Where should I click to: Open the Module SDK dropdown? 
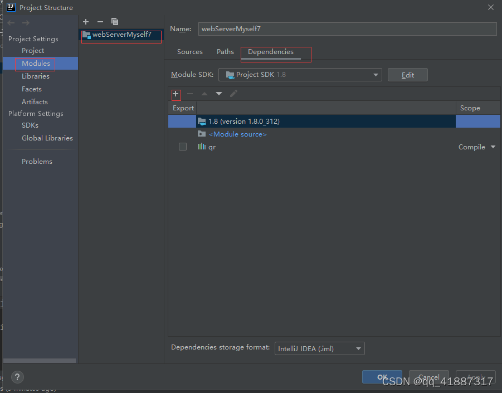point(300,75)
